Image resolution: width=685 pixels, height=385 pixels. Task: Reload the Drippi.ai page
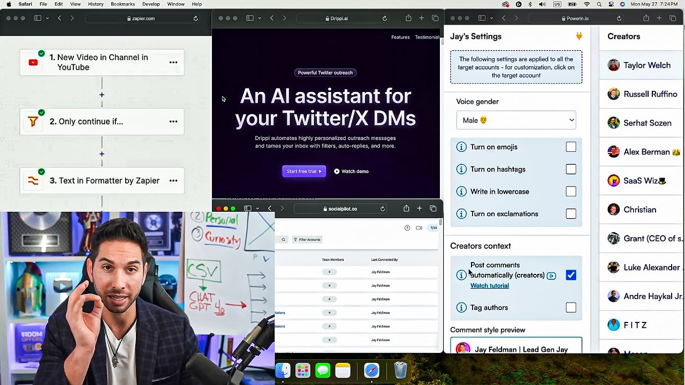click(x=384, y=18)
